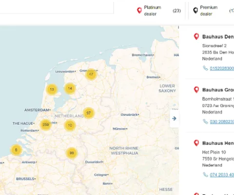234x195 pixels.
Task: Click the cluster marker above Dusseldorf
Action: point(72,153)
